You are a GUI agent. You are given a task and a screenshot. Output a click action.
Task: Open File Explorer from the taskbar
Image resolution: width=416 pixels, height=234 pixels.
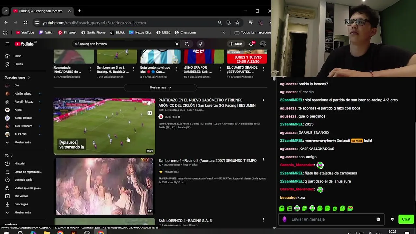(x=47, y=232)
